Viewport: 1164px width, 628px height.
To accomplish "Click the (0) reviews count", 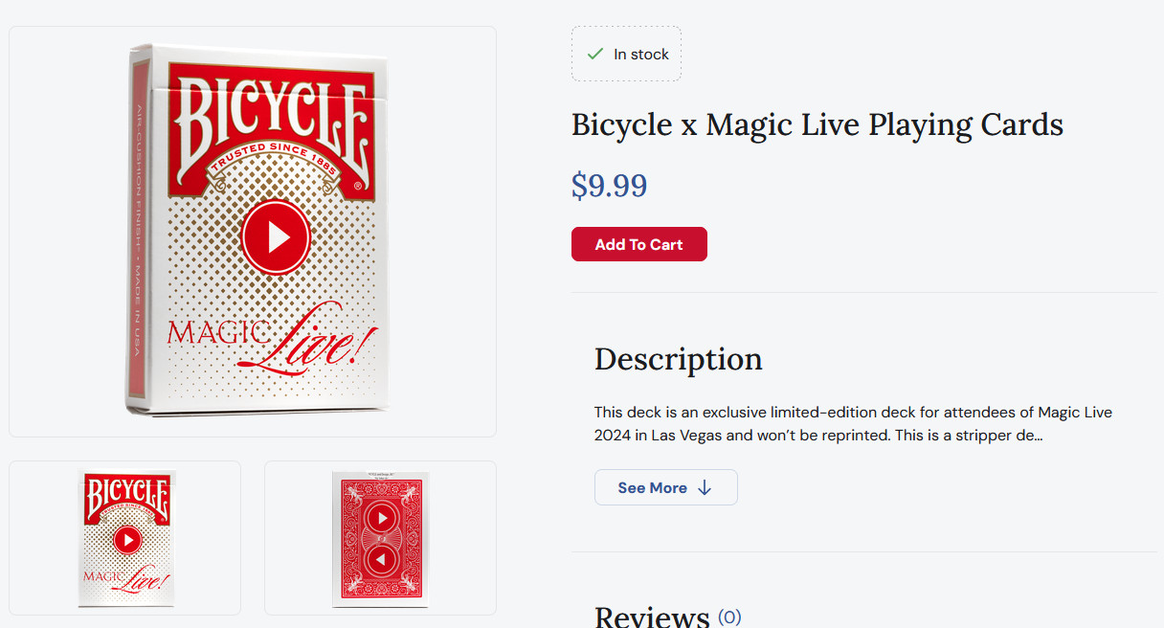I will pyautogui.click(x=729, y=617).
